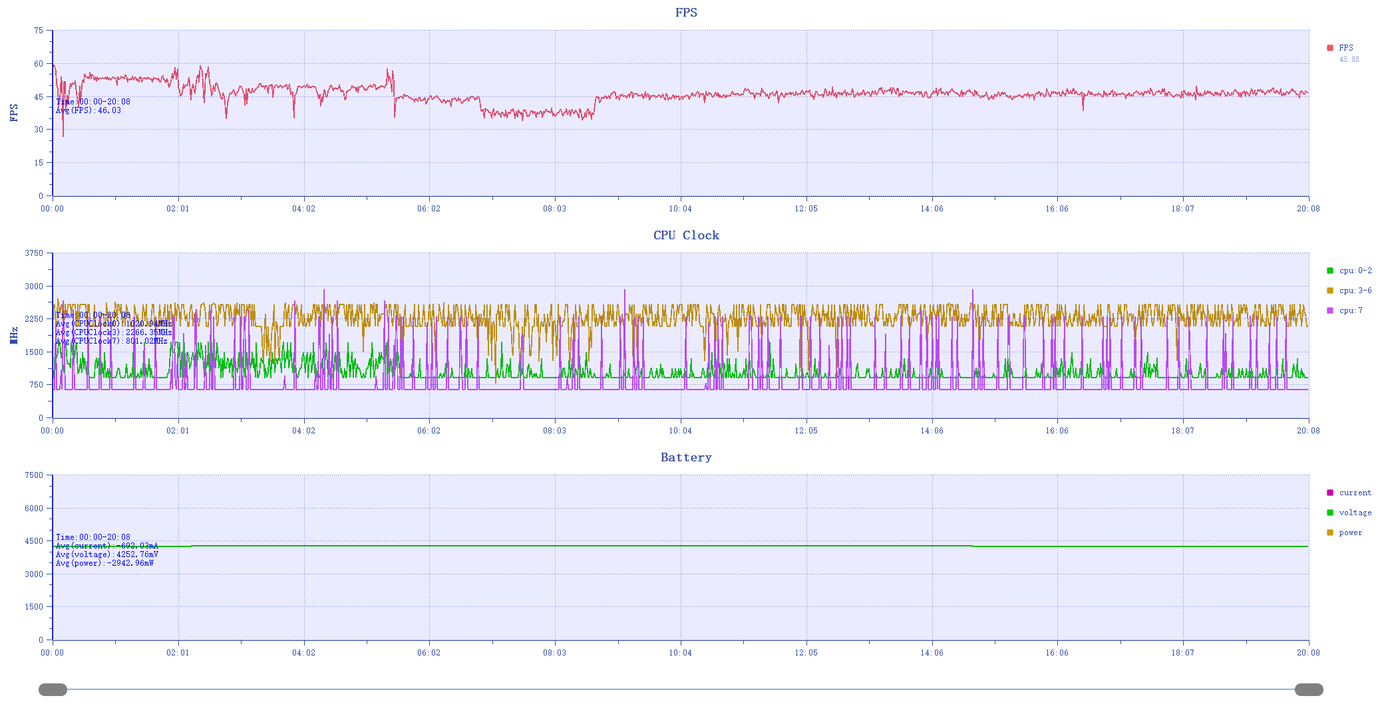Click the Avg(power):-2942.96mW annotation
The image size is (1388, 704).
pyautogui.click(x=104, y=563)
